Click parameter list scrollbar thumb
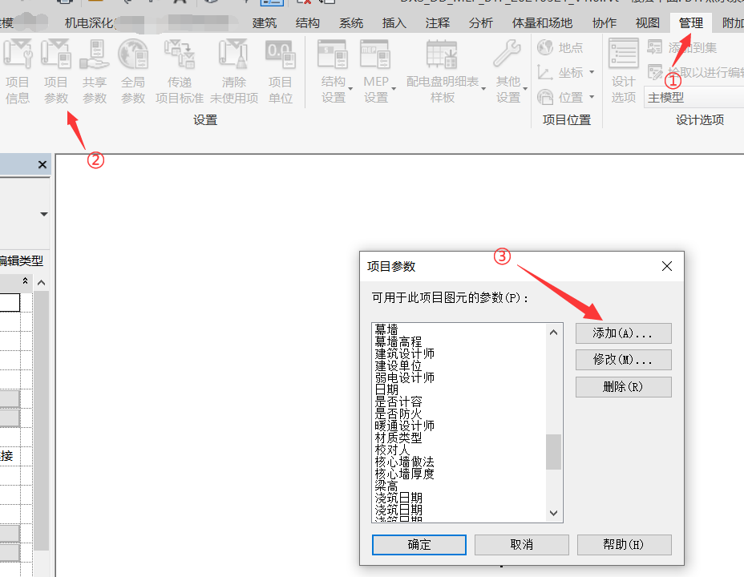744x577 pixels. 553,452
